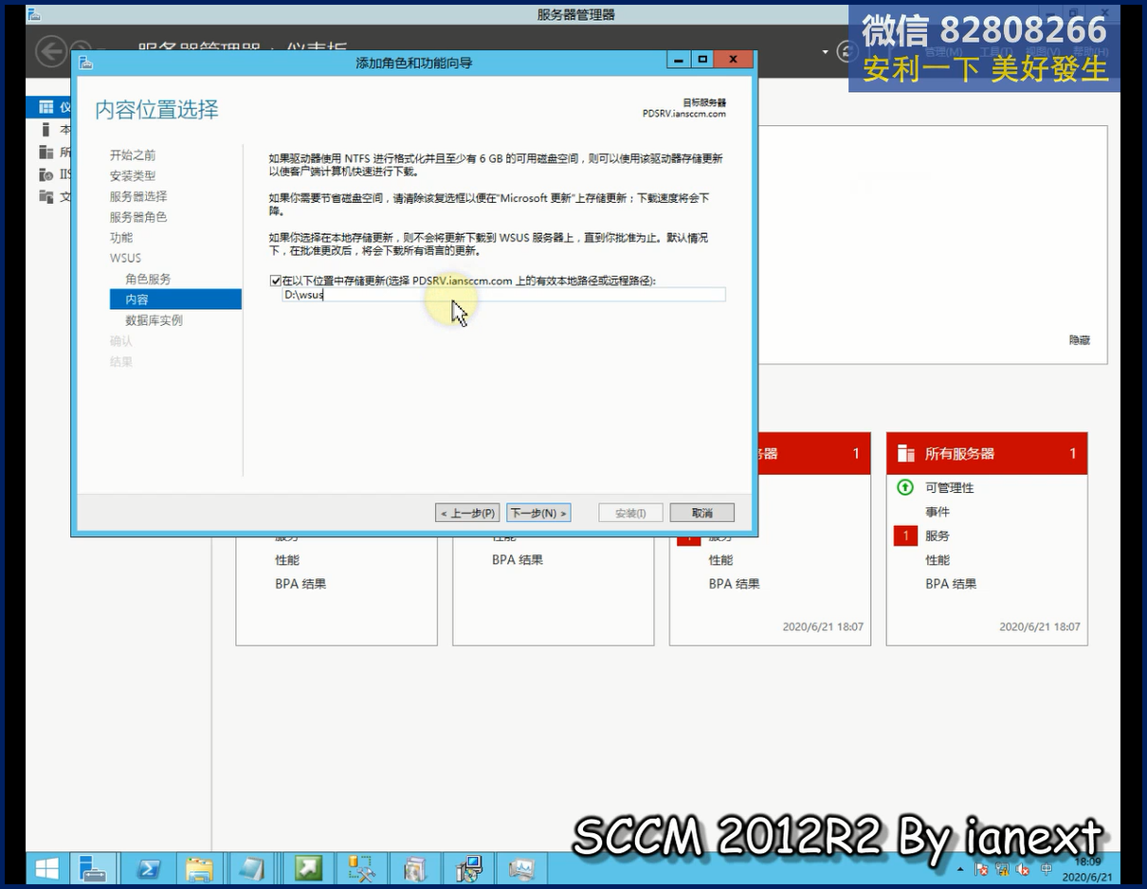1147x889 pixels.
Task: Go to the 功能 wizard step
Action: 121,238
